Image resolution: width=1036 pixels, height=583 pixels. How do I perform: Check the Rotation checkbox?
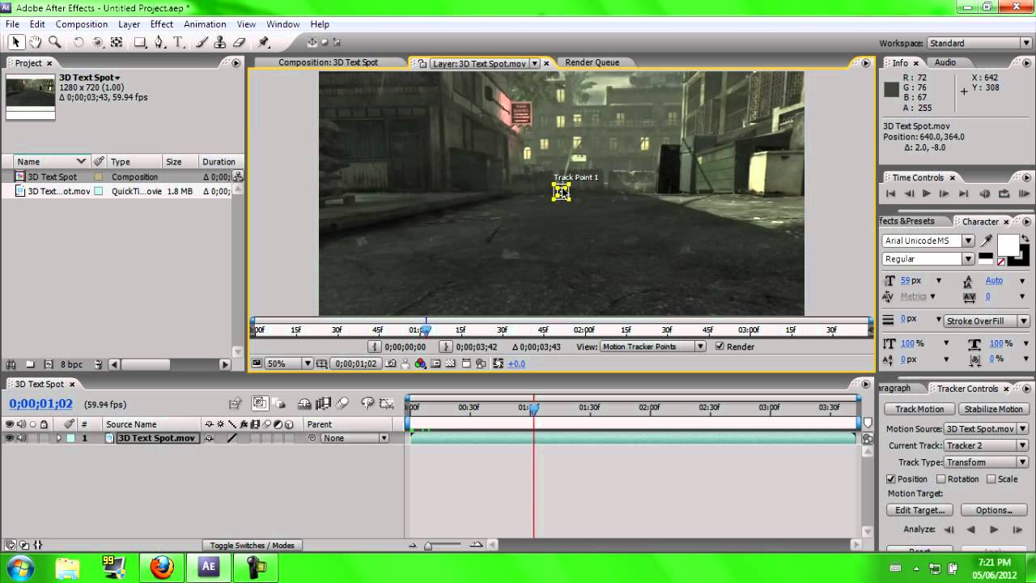[x=941, y=479]
